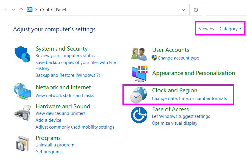Open the View by Category dropdown
The width and height of the screenshot is (247, 164).
pyautogui.click(x=230, y=29)
